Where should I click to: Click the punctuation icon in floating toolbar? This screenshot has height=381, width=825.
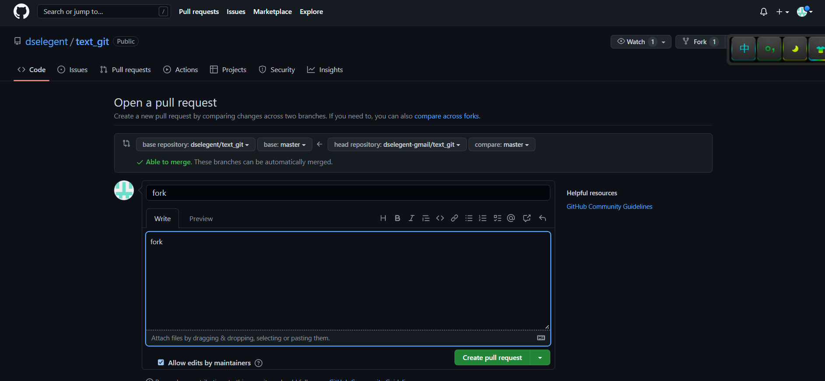[x=769, y=49]
